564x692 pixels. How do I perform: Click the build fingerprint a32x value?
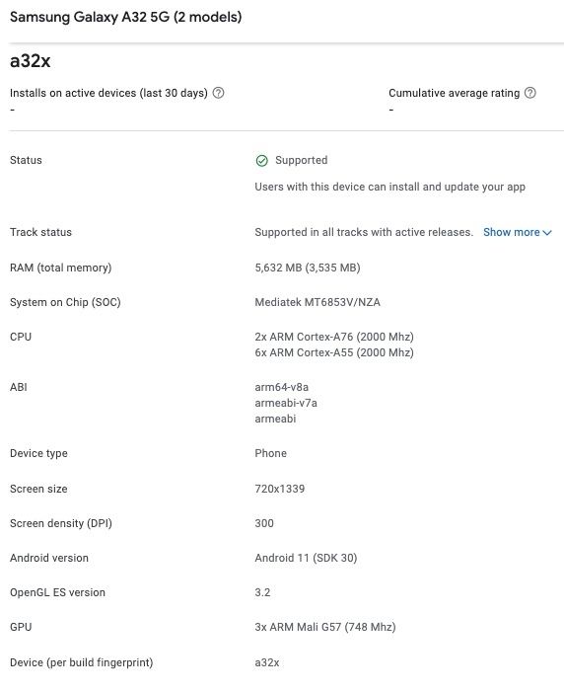pos(267,662)
